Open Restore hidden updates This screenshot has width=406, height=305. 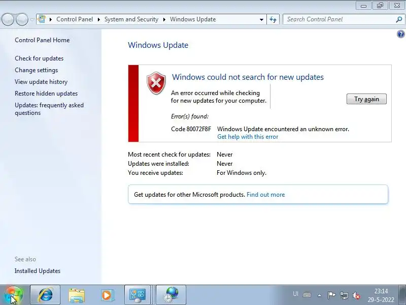pyautogui.click(x=46, y=94)
